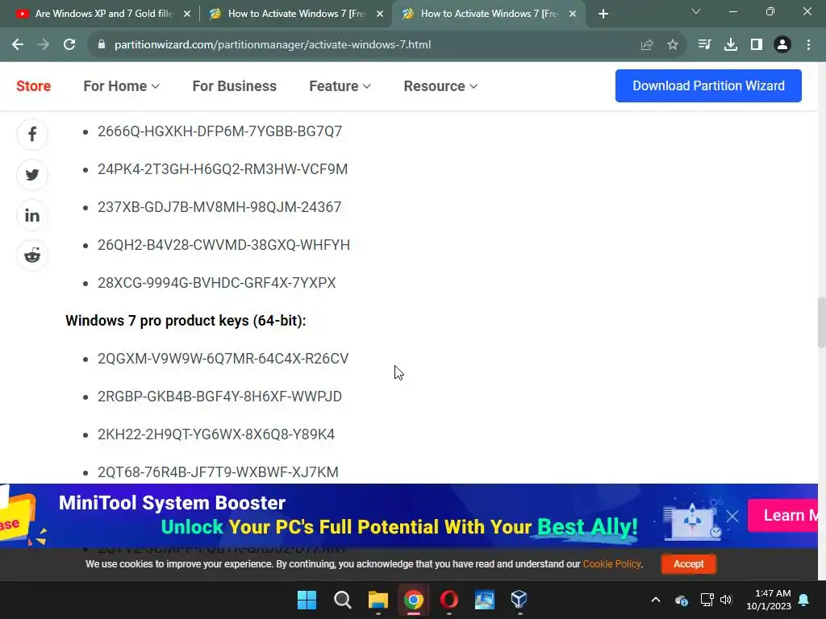Click the Learn More banner button
The image size is (826, 619).
(x=783, y=515)
